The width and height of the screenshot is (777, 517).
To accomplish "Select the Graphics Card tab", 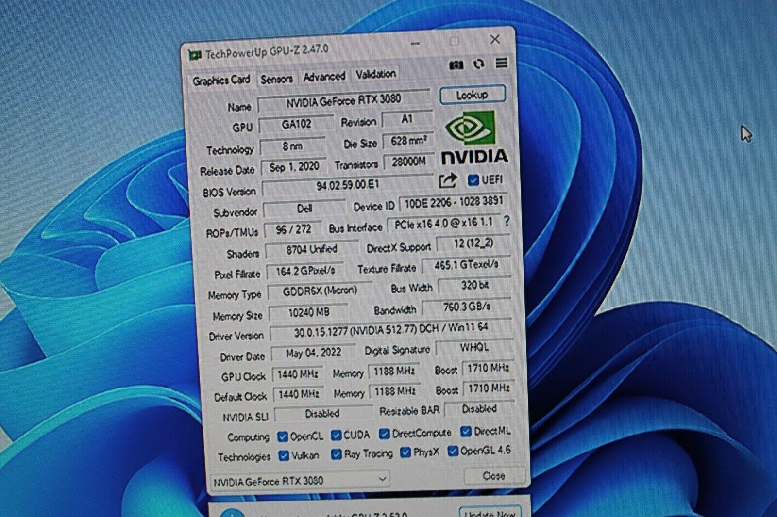I will pyautogui.click(x=221, y=80).
